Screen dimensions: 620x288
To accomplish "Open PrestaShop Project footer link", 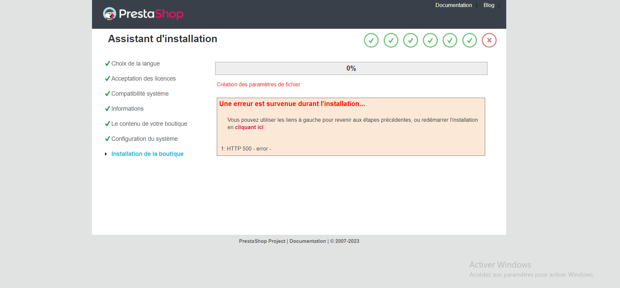I will point(262,241).
